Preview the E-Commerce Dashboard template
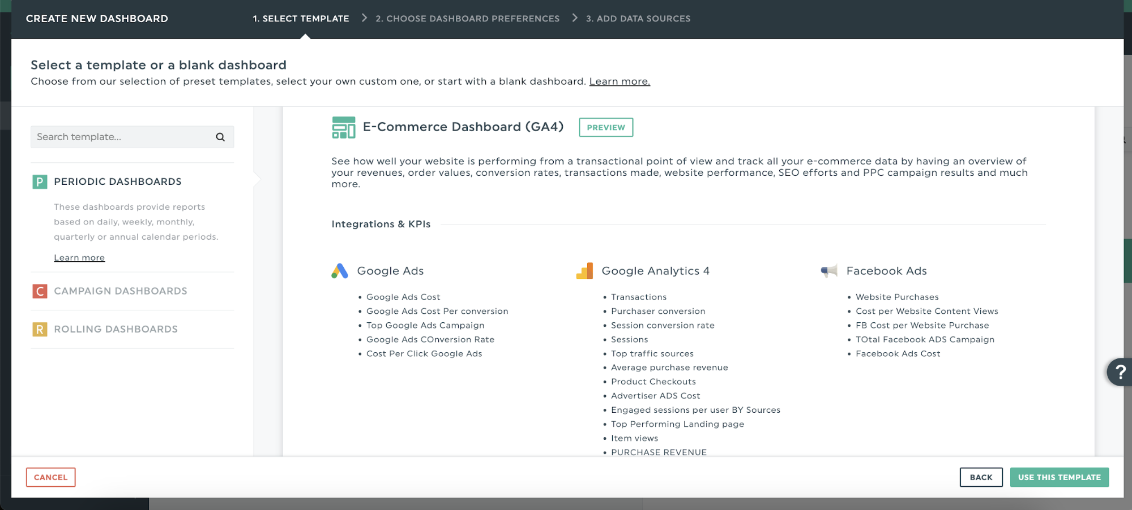 tap(606, 127)
